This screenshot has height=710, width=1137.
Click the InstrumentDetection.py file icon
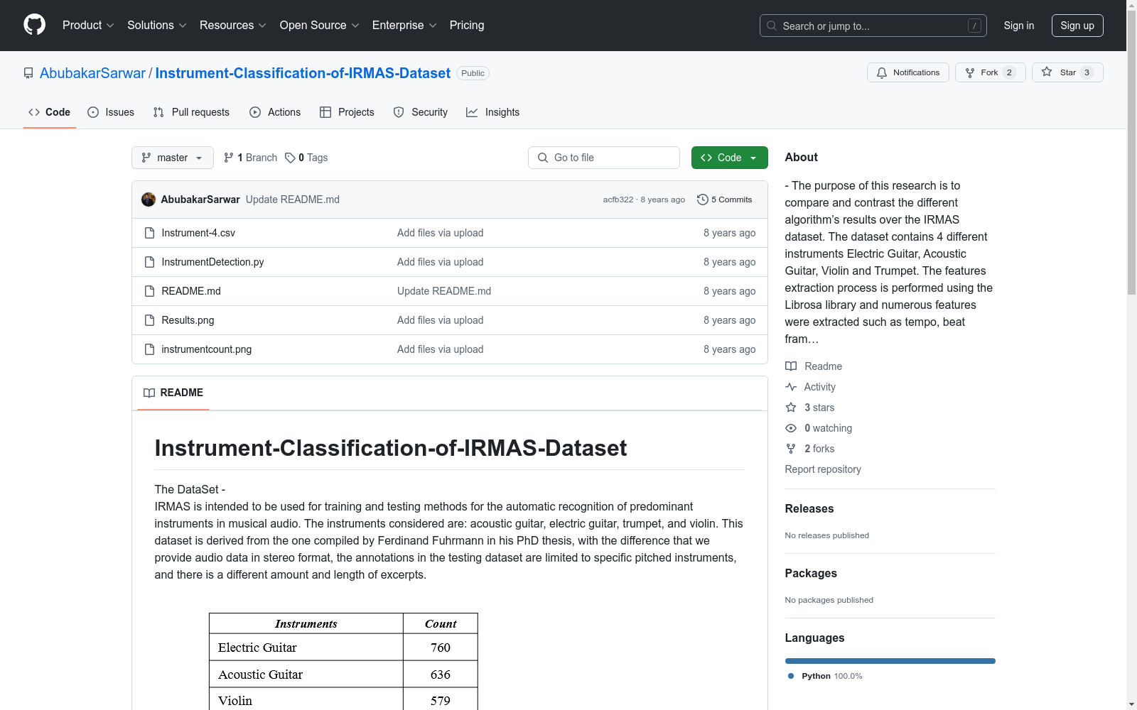click(x=149, y=262)
